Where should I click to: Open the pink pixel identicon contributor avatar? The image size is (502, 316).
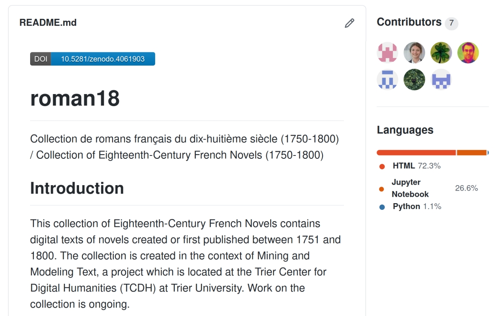coord(387,53)
